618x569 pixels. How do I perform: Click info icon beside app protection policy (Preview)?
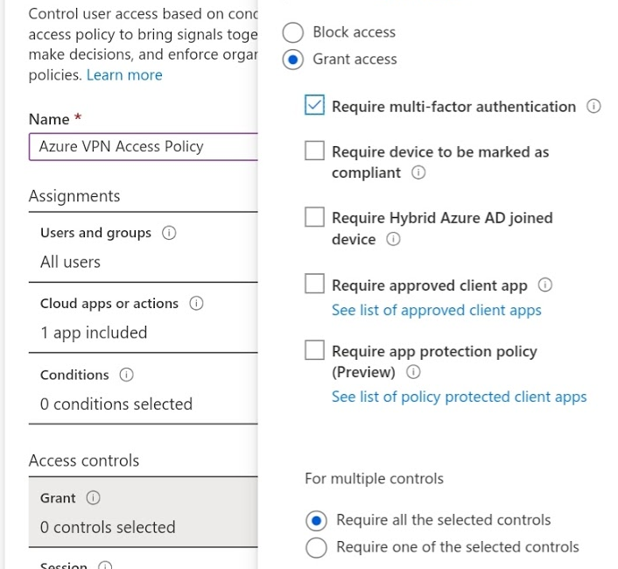click(x=413, y=373)
